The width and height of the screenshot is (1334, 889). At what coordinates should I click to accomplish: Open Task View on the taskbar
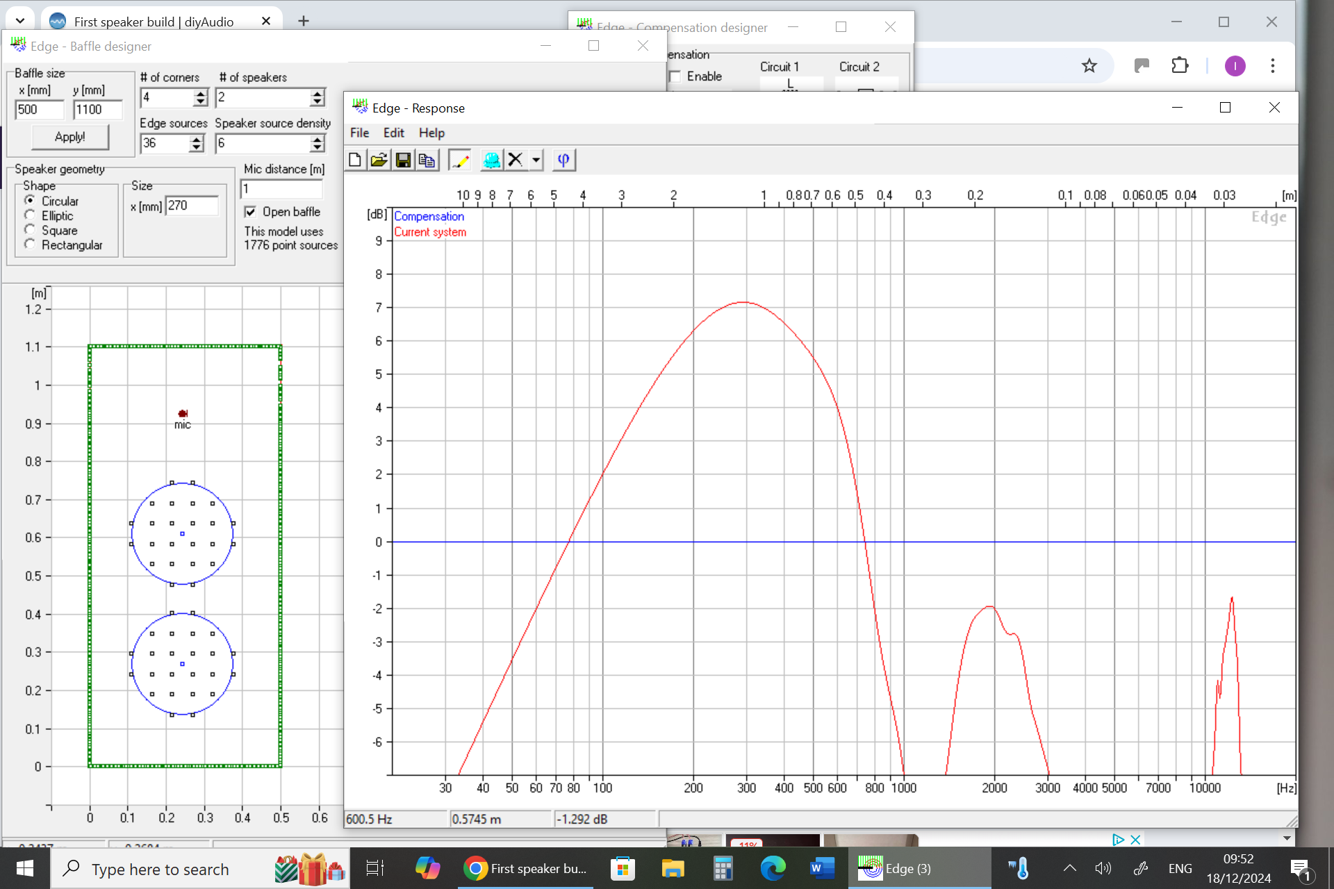[x=374, y=868]
